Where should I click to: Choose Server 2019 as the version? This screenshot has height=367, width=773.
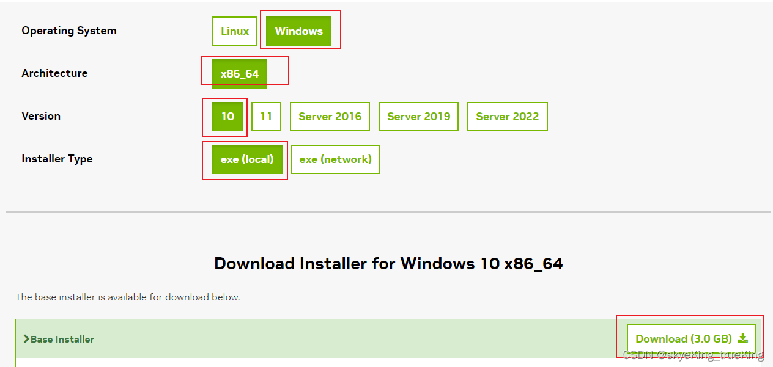click(x=418, y=116)
